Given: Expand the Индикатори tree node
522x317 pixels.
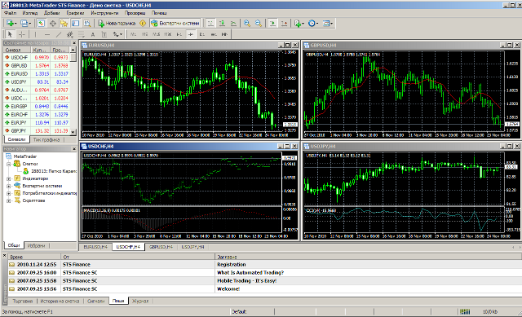Looking at the screenshot, I should [x=9, y=178].
